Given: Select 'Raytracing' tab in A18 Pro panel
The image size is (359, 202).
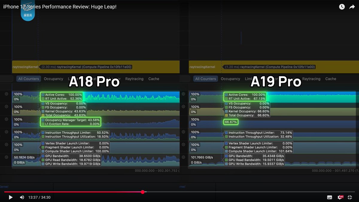Looking at the screenshot, I should pyautogui.click(x=134, y=79).
